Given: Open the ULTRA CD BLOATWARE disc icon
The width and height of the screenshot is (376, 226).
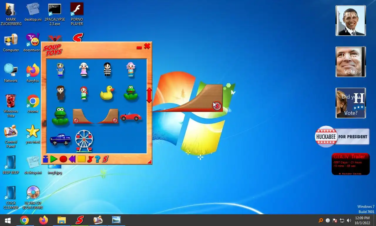Looking at the screenshot, I should [33, 198].
